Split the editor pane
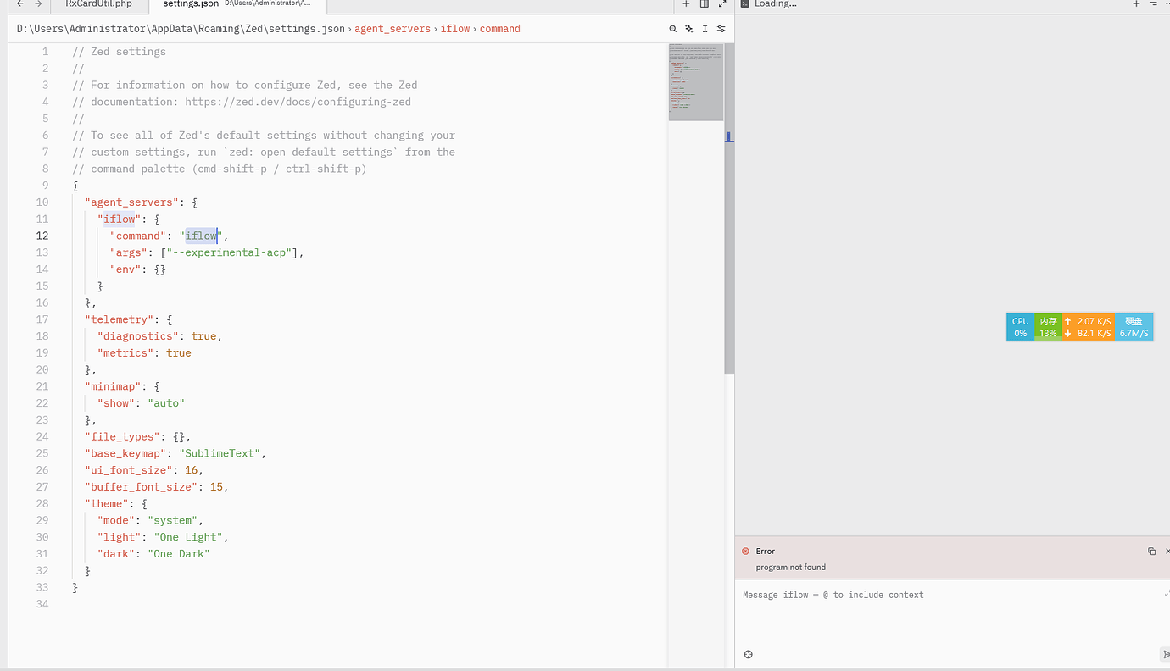The width and height of the screenshot is (1170, 671). pos(704,4)
